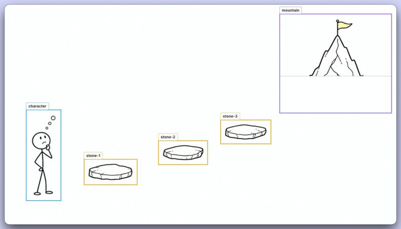
Task: Click the "stone-1" label tag
Action: tap(93, 156)
